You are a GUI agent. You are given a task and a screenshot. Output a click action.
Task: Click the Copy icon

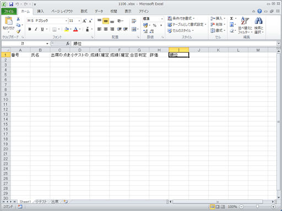(x=18, y=25)
